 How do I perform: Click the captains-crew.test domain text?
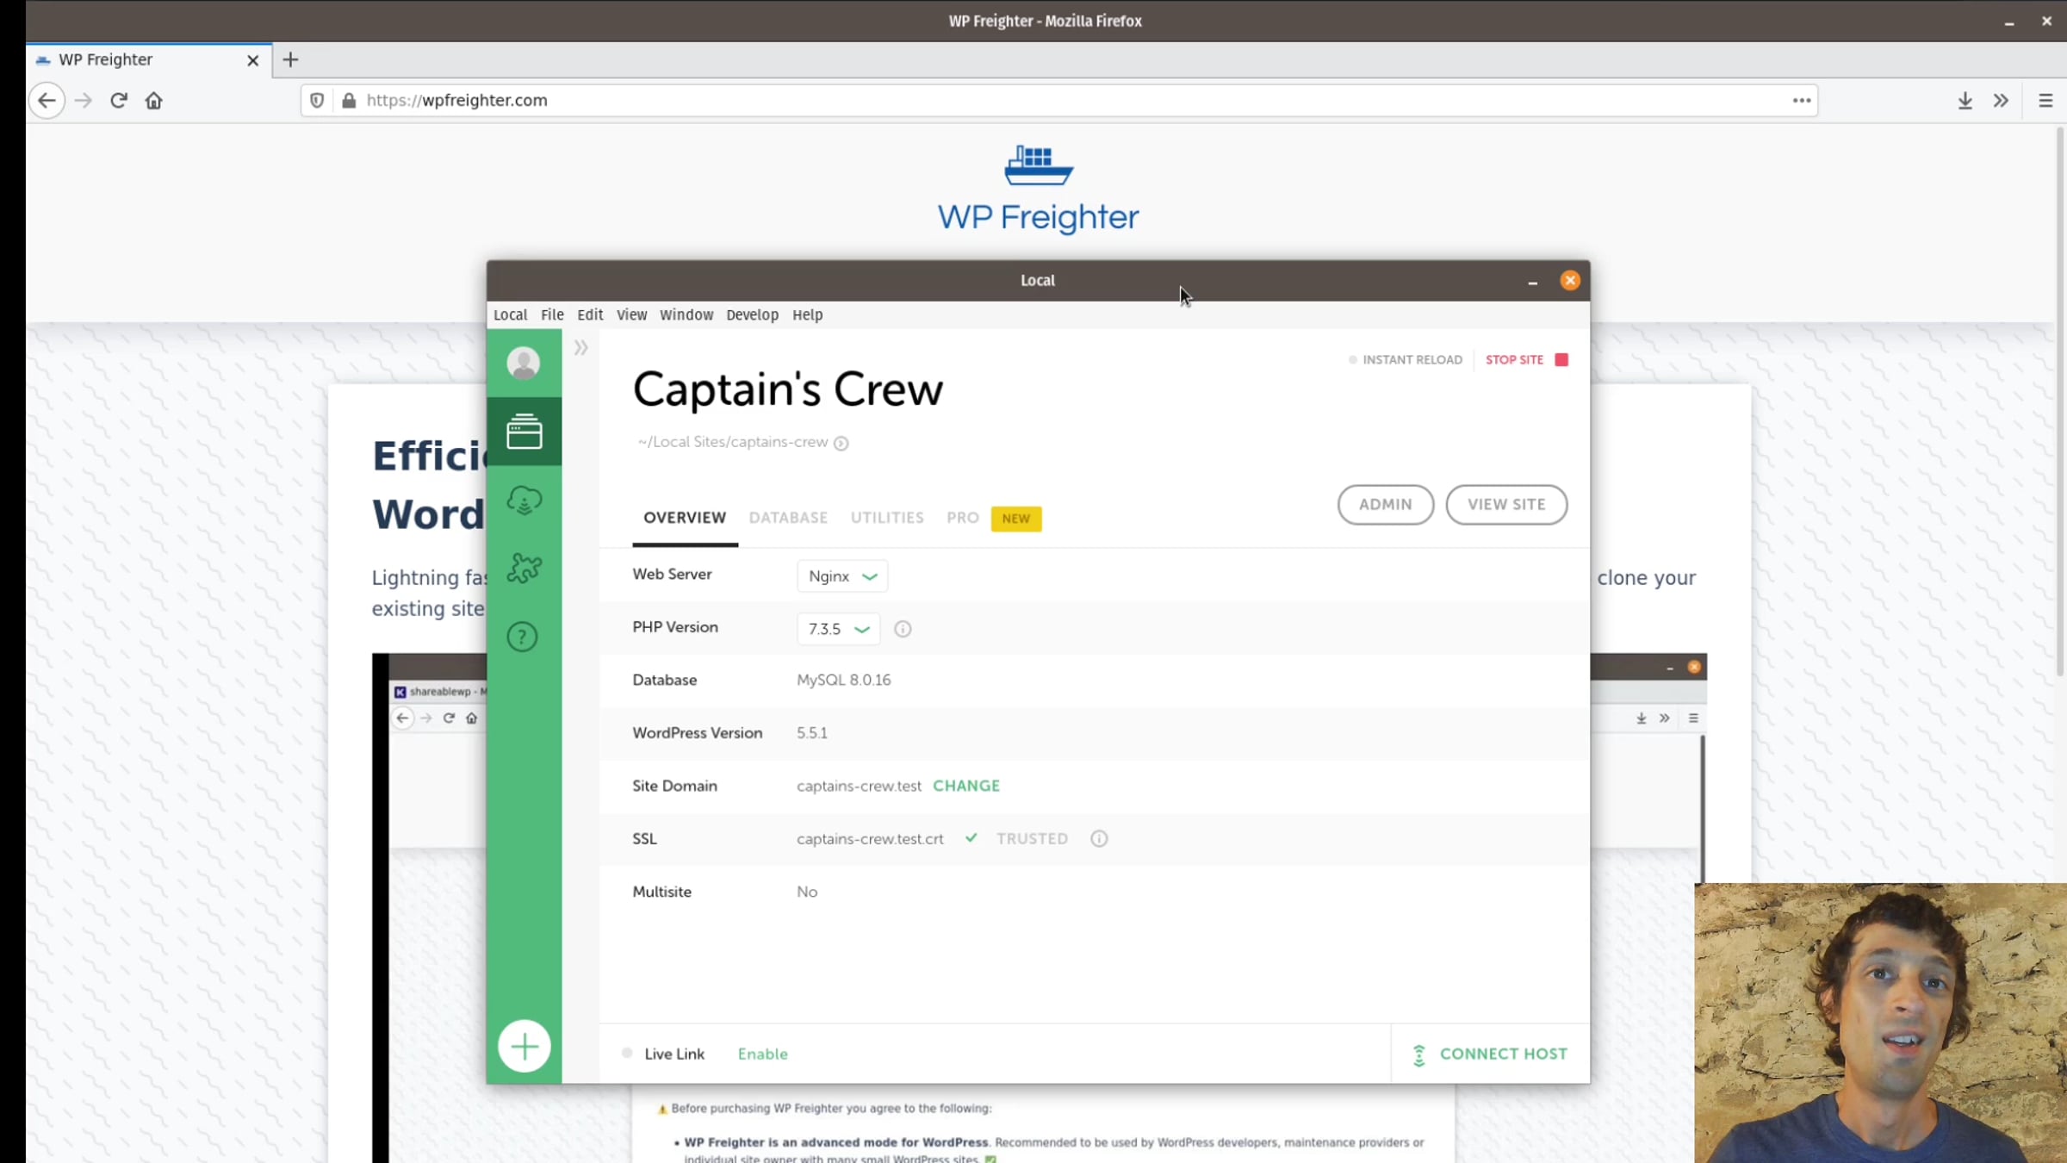point(859,786)
